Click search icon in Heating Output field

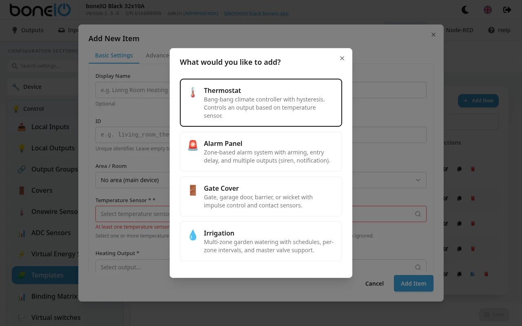[418, 267]
